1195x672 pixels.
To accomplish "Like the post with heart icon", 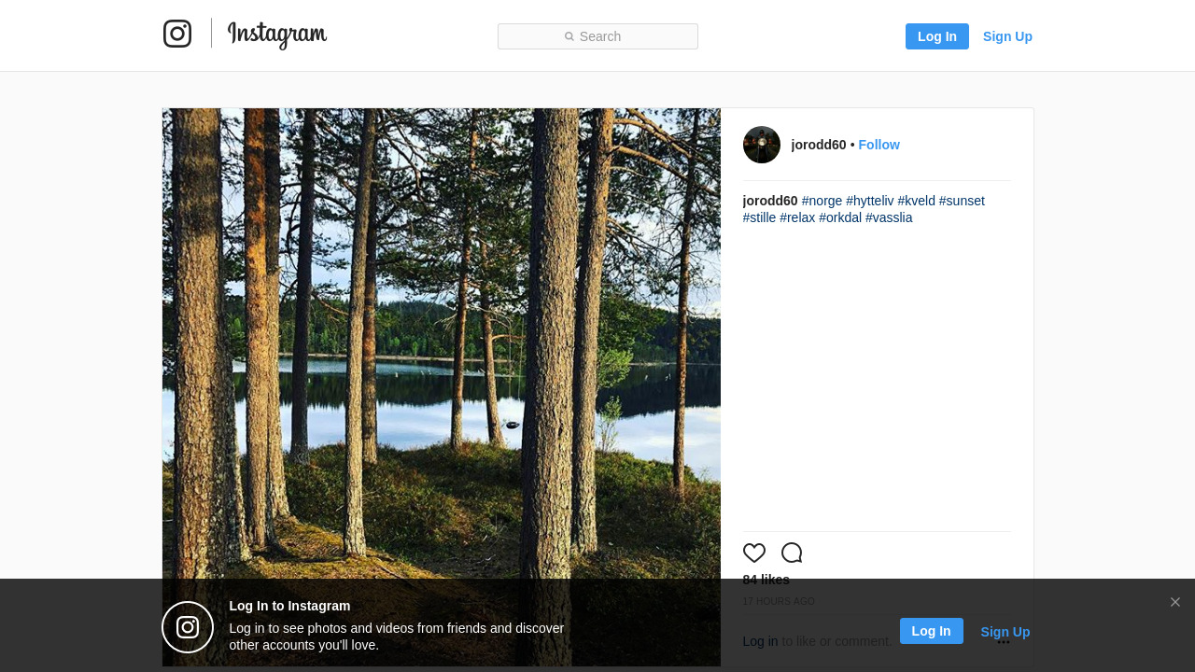I will tap(754, 553).
